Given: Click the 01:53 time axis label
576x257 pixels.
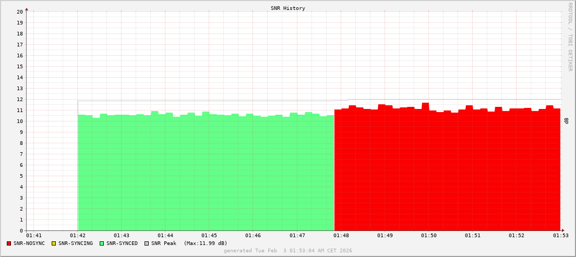Looking at the screenshot, I should 560,236.
